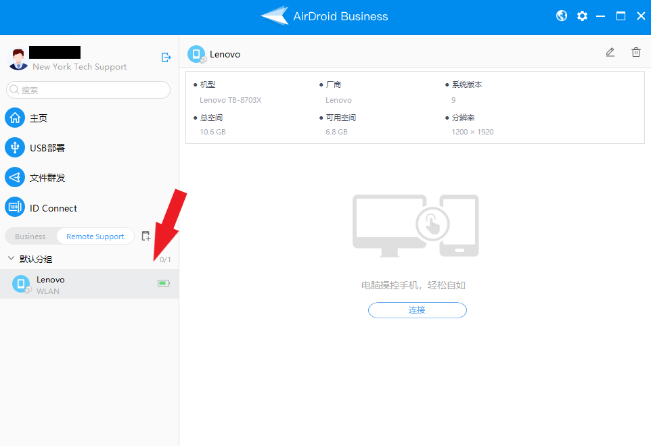The height and width of the screenshot is (446, 651).
Task: Click the 厂商 manufacturer label
Action: pyautogui.click(x=334, y=84)
